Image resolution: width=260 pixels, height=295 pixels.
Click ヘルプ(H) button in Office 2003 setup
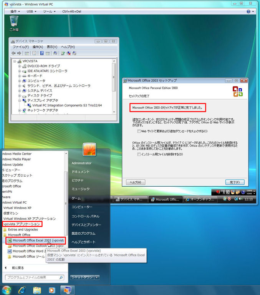pos(136,182)
